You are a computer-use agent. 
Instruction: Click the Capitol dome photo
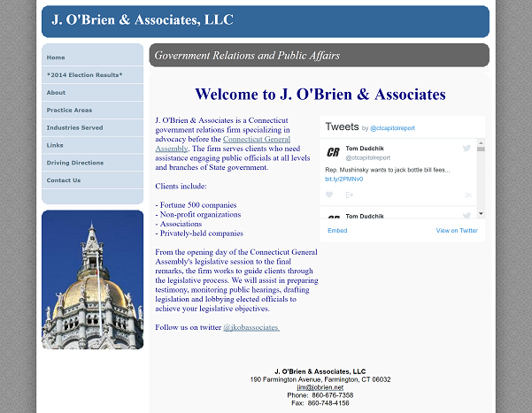tap(92, 279)
